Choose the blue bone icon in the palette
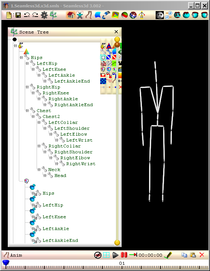The height and width of the screenshot is (271, 210). point(109,52)
